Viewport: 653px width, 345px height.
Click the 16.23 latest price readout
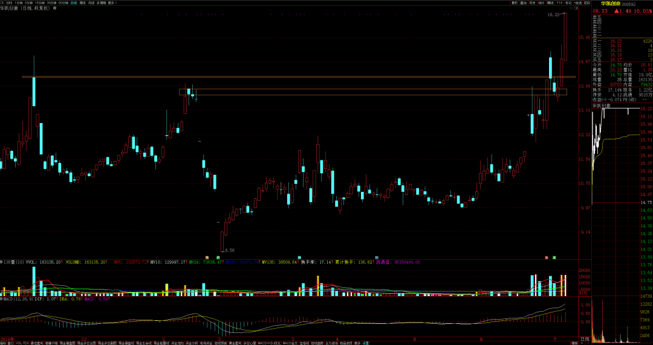coord(600,11)
